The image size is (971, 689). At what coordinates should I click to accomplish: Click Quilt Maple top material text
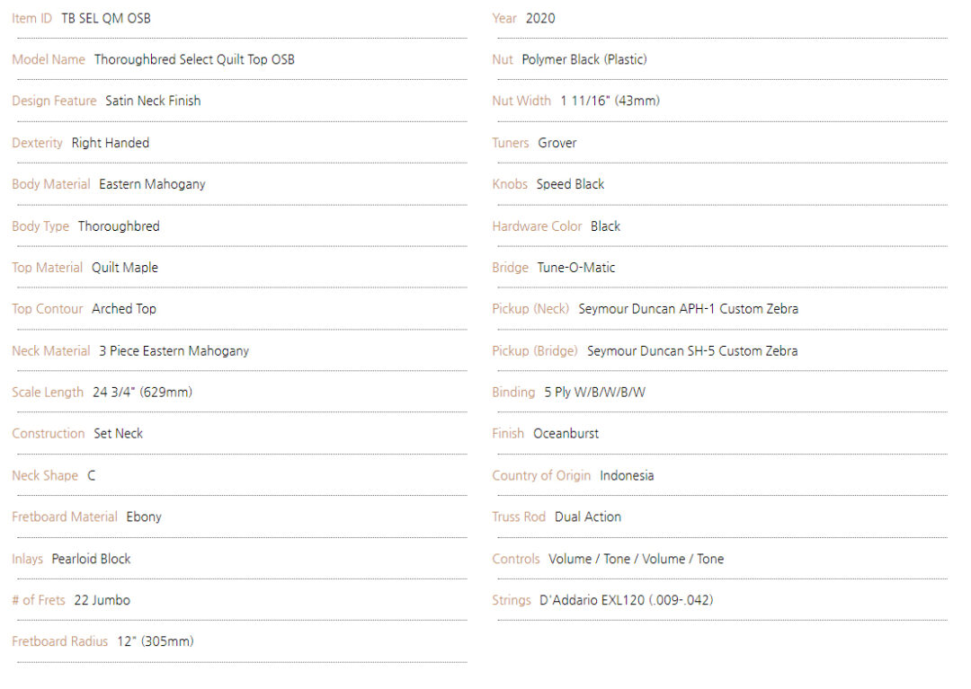pos(125,268)
